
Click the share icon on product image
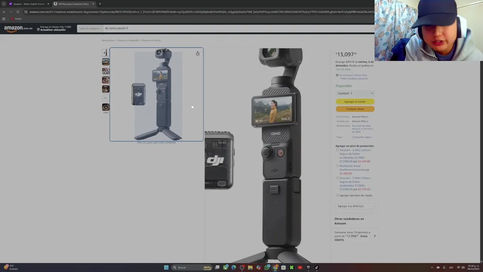[x=198, y=53]
